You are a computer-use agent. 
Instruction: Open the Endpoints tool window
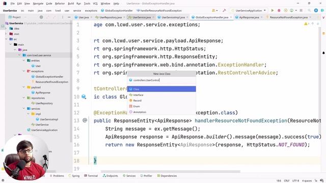[x=110, y=176]
